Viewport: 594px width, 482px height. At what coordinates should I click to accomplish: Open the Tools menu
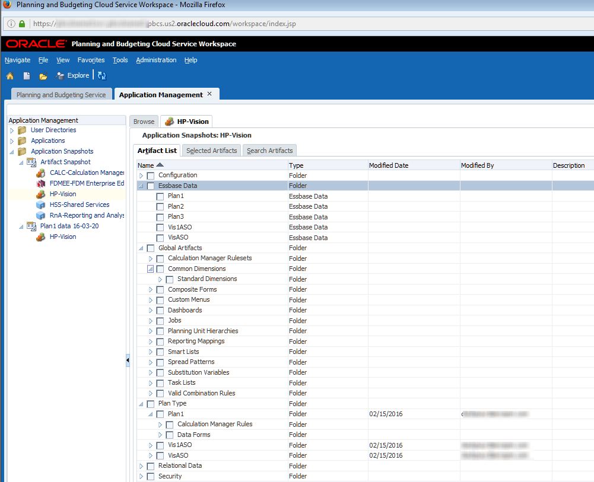(120, 60)
